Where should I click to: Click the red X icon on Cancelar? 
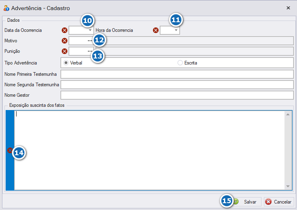pyautogui.click(x=268, y=202)
